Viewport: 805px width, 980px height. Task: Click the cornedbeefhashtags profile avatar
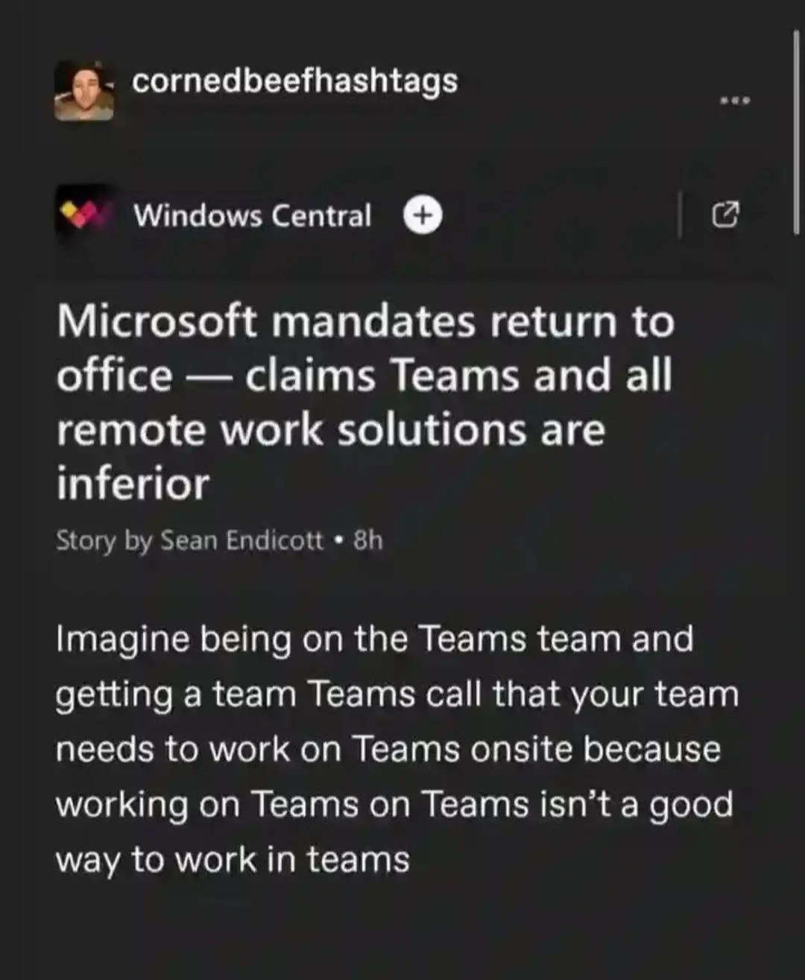[x=84, y=90]
